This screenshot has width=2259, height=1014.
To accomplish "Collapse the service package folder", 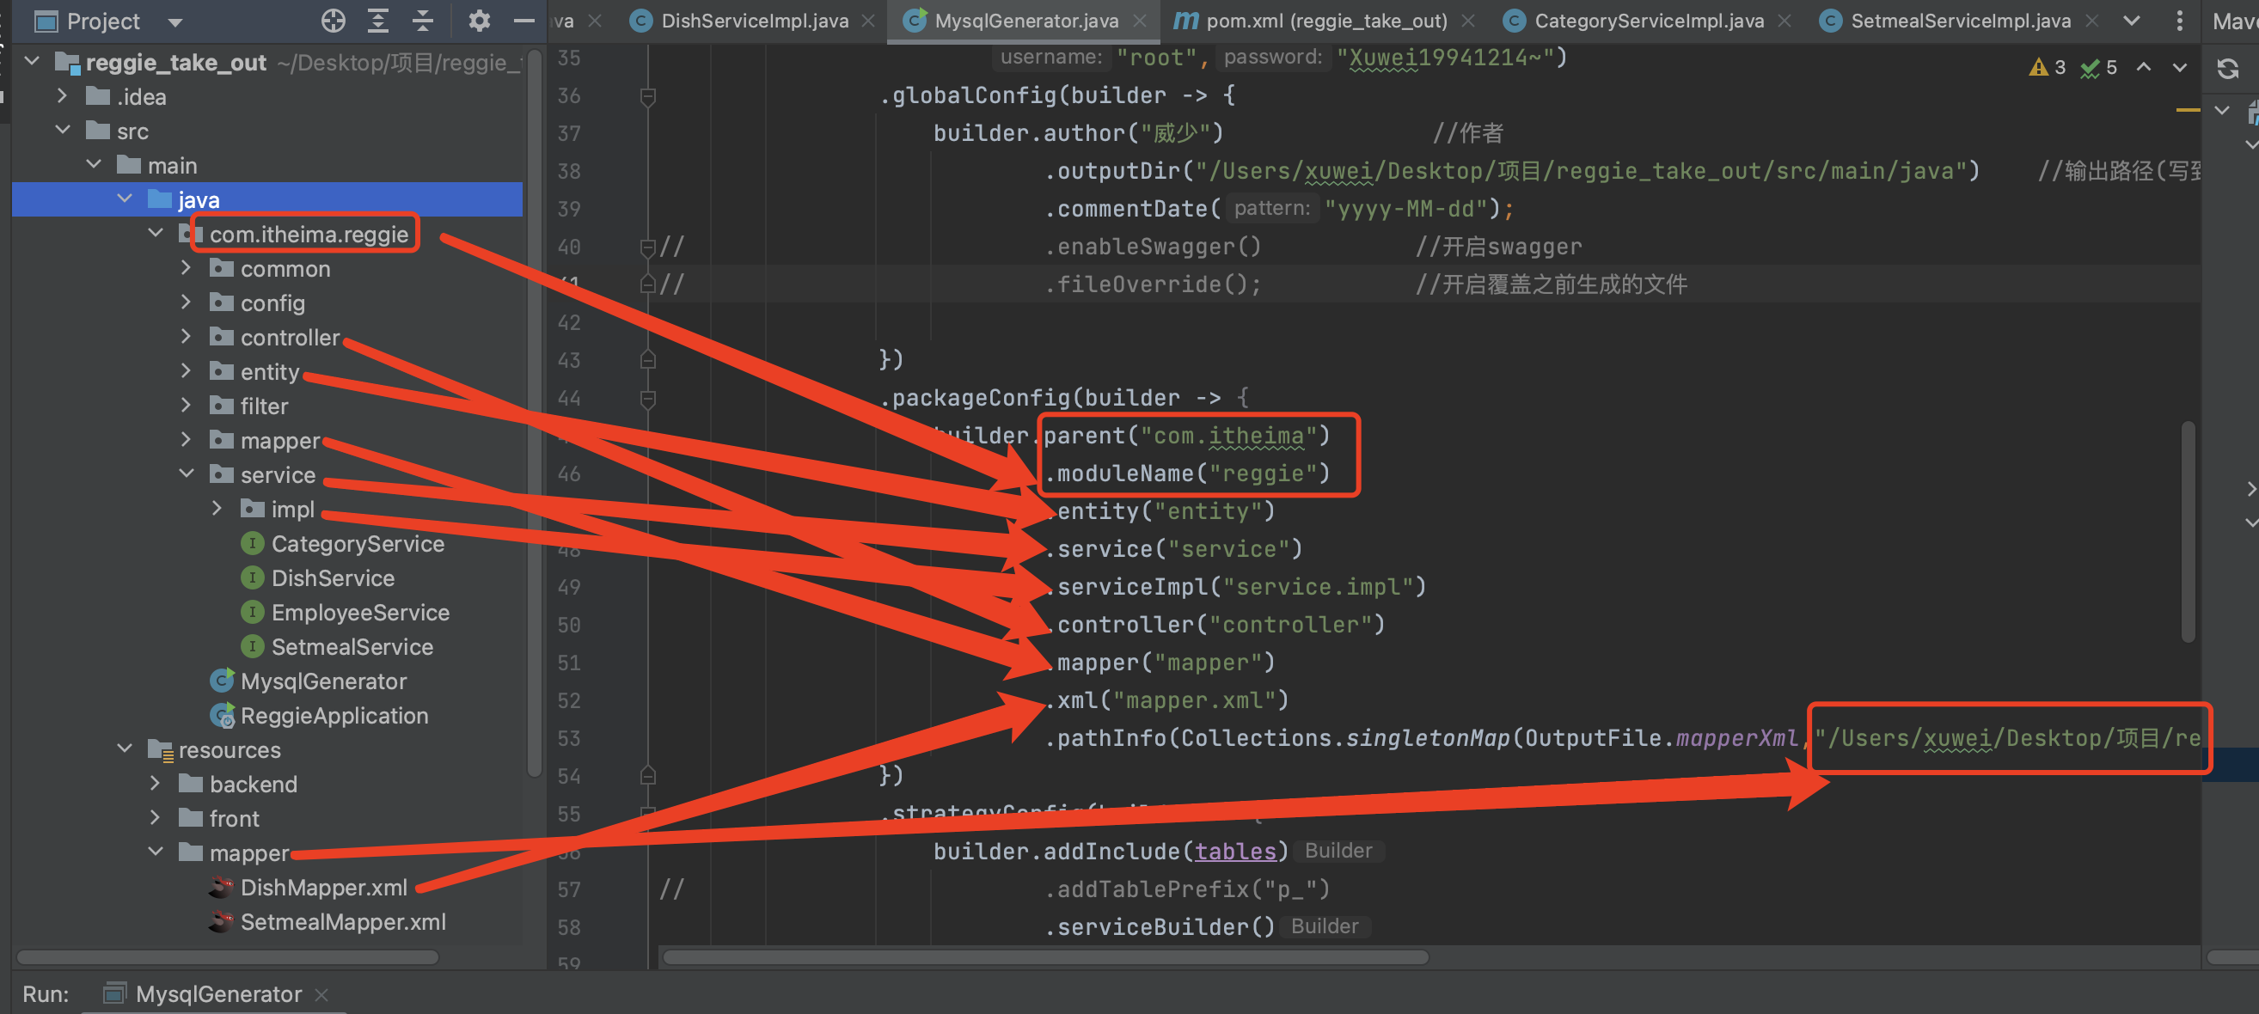I will point(186,474).
